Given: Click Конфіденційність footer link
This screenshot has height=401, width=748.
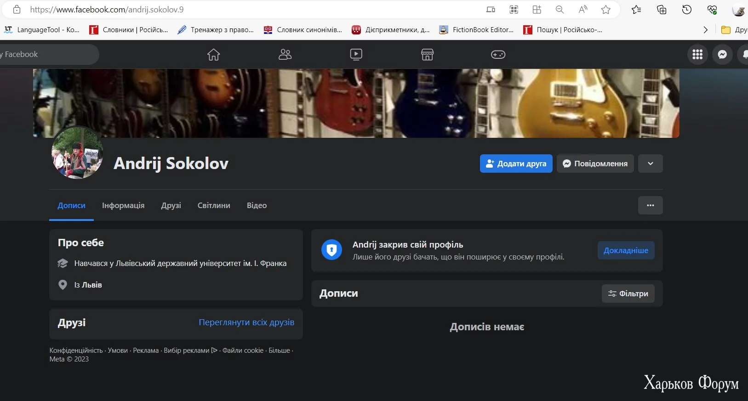Looking at the screenshot, I should tap(76, 350).
